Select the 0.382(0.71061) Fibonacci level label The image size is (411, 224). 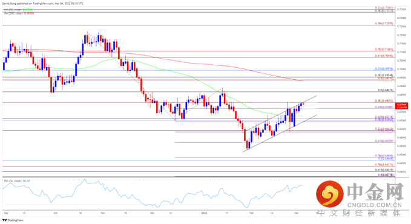coord(384,49)
